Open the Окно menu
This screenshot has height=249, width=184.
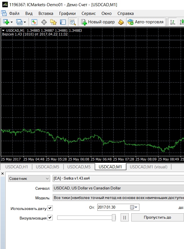[107, 13]
